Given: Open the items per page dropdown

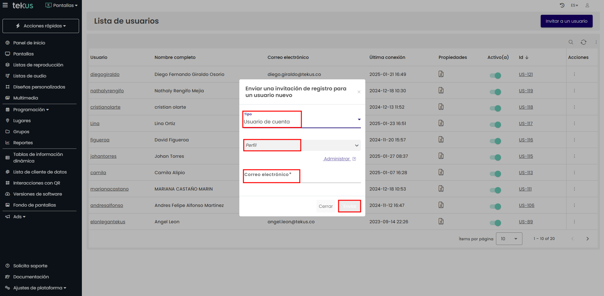Looking at the screenshot, I should click(x=509, y=239).
